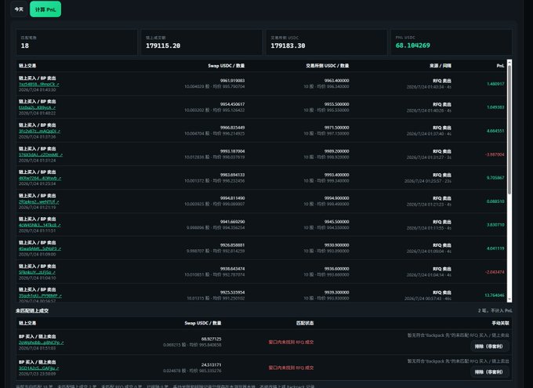Screen dimensions: 533x388
Task: Select negative PnL value -2.043474
Action: click(495, 272)
